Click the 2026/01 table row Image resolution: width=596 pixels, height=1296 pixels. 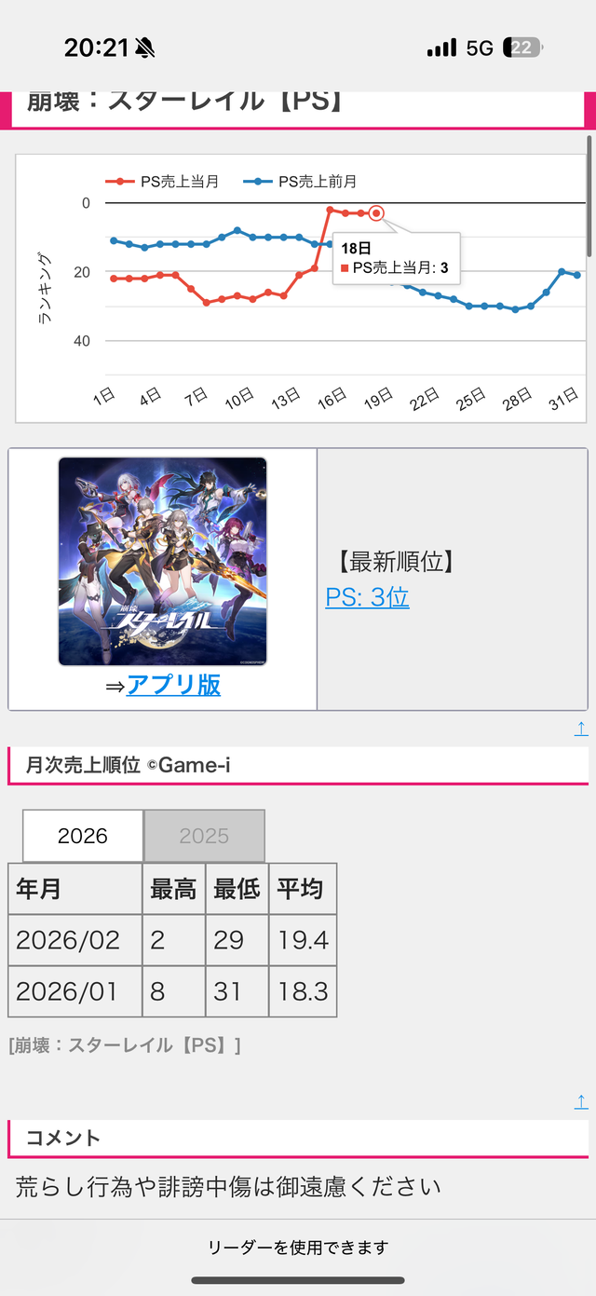[172, 991]
